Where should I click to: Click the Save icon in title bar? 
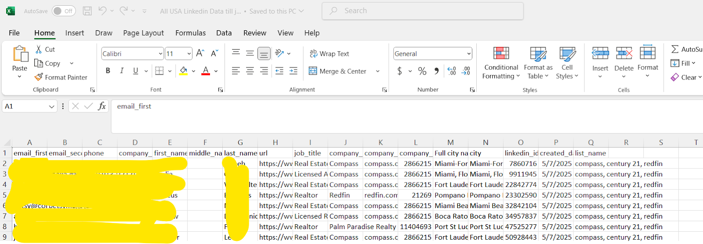tap(87, 11)
